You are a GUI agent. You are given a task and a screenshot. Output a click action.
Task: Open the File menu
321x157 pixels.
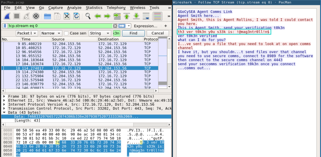coord(7,8)
